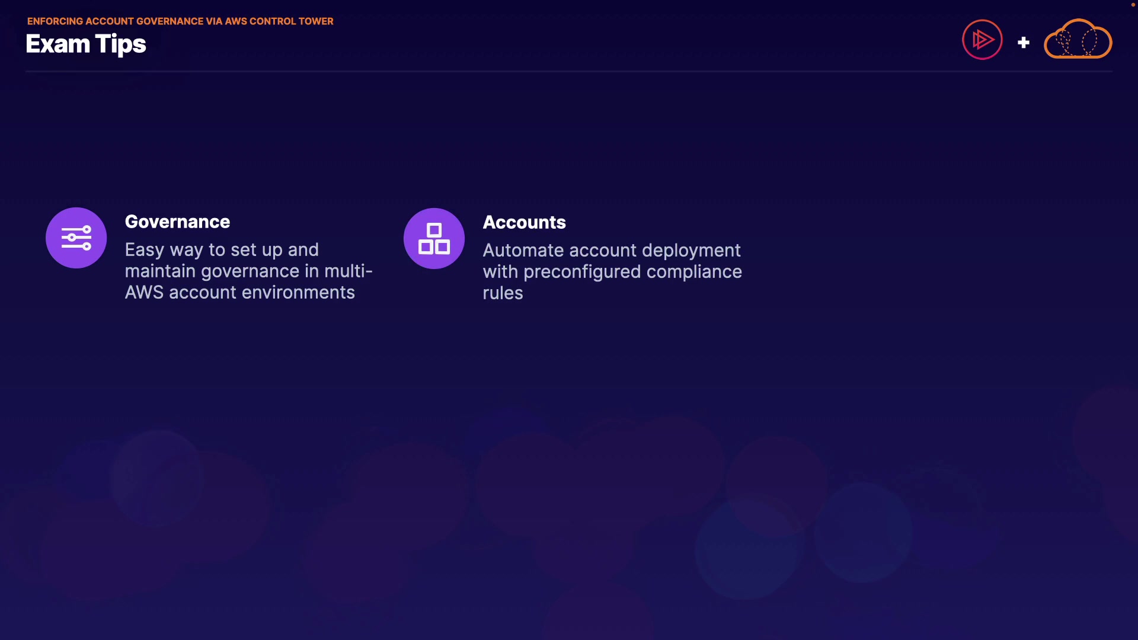The width and height of the screenshot is (1138, 640).
Task: Click the line 'with preconfigured compliance'
Action: 612,271
